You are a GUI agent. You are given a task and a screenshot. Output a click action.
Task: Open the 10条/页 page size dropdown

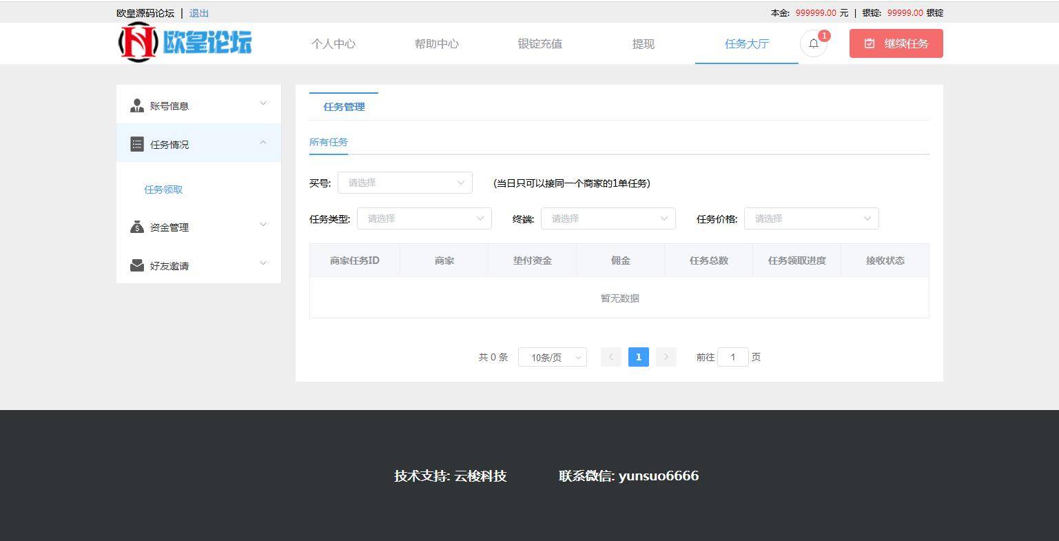(x=552, y=357)
